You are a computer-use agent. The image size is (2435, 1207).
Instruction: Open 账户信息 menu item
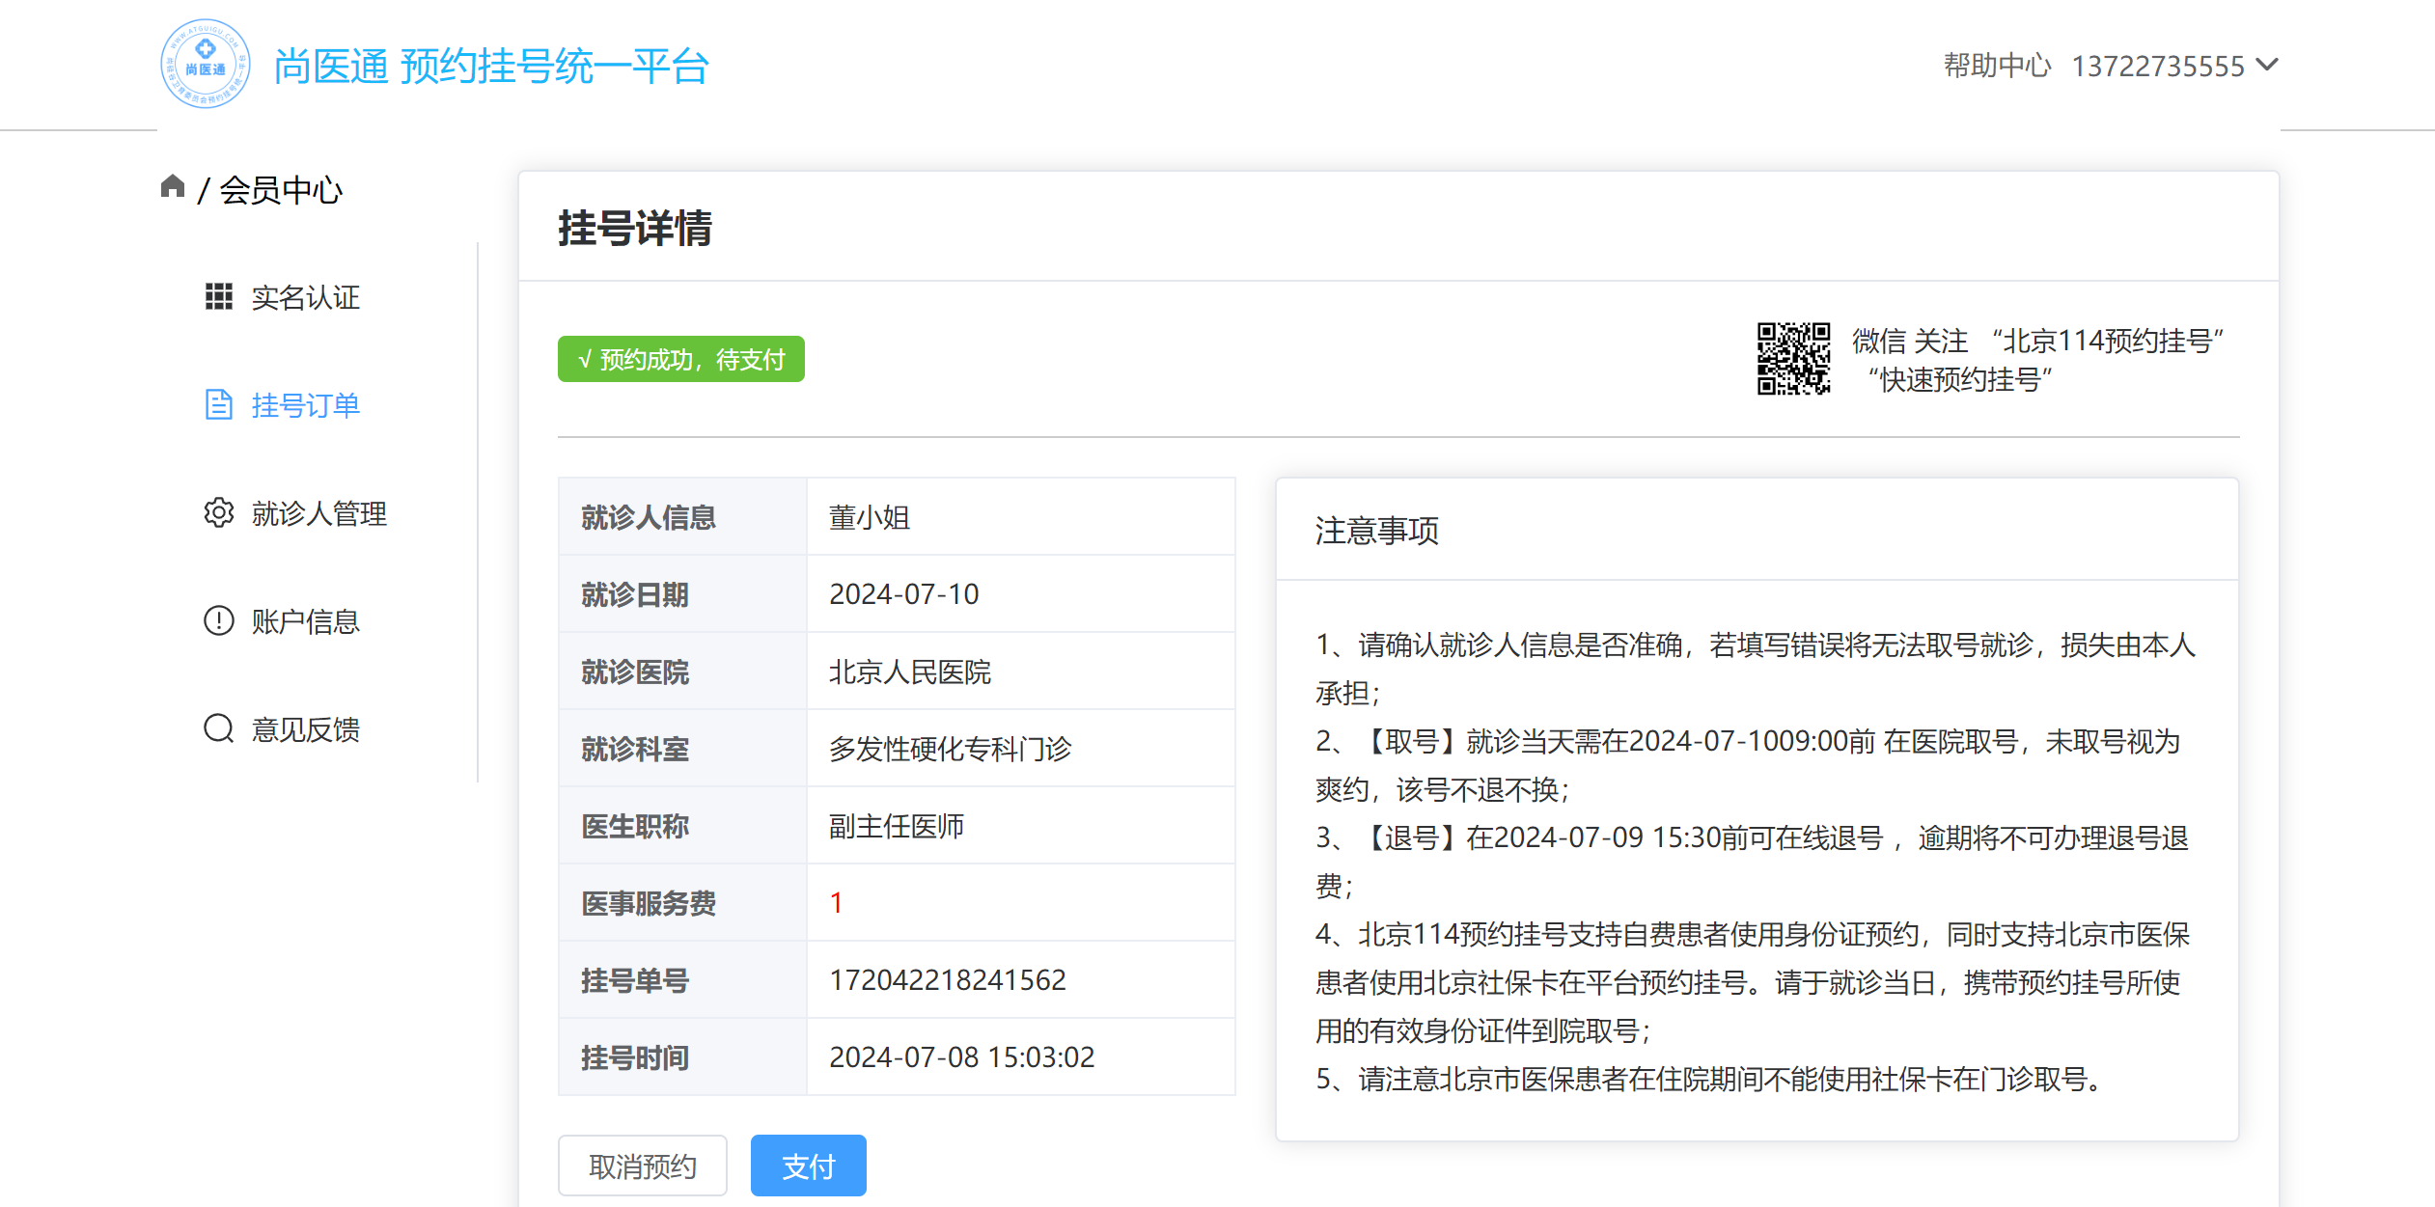pyautogui.click(x=305, y=621)
